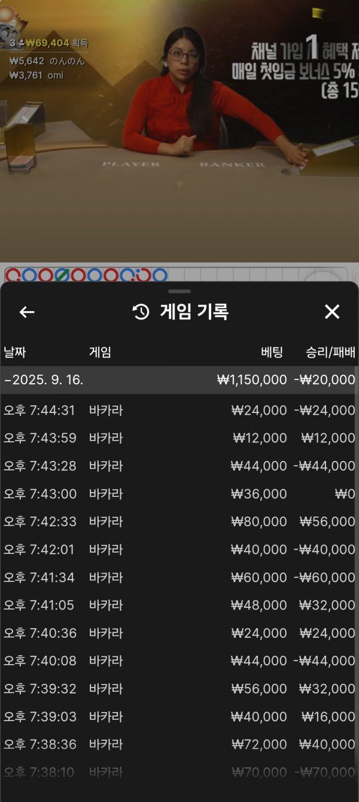Screen dimensions: 359x802
Task: Open the 오후 7:38:36 ₩72,000 bet record
Action: [180, 744]
